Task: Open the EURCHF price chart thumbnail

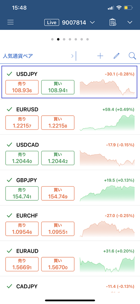Action: [x=107, y=229]
